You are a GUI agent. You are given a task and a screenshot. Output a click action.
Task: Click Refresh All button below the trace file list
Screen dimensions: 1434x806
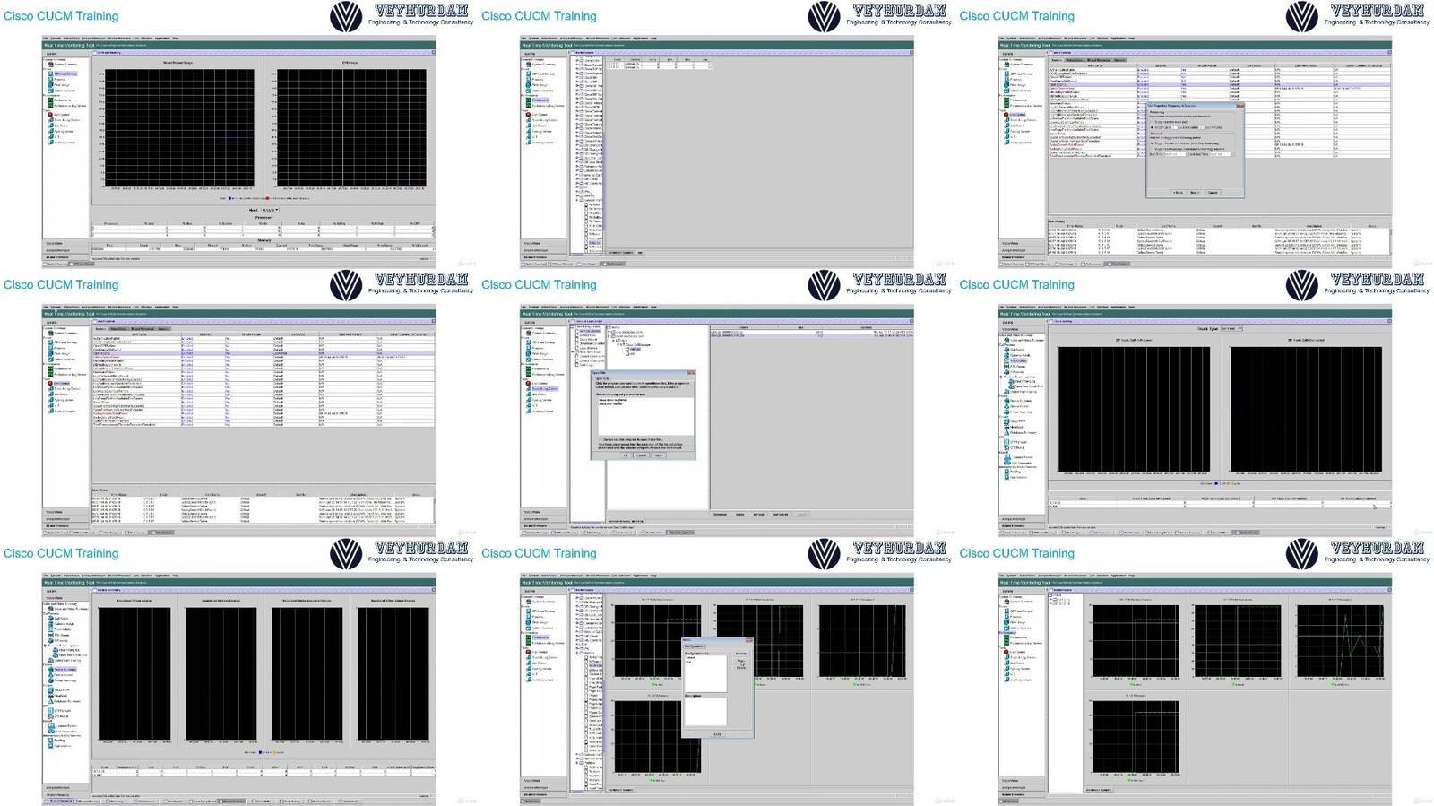click(781, 514)
